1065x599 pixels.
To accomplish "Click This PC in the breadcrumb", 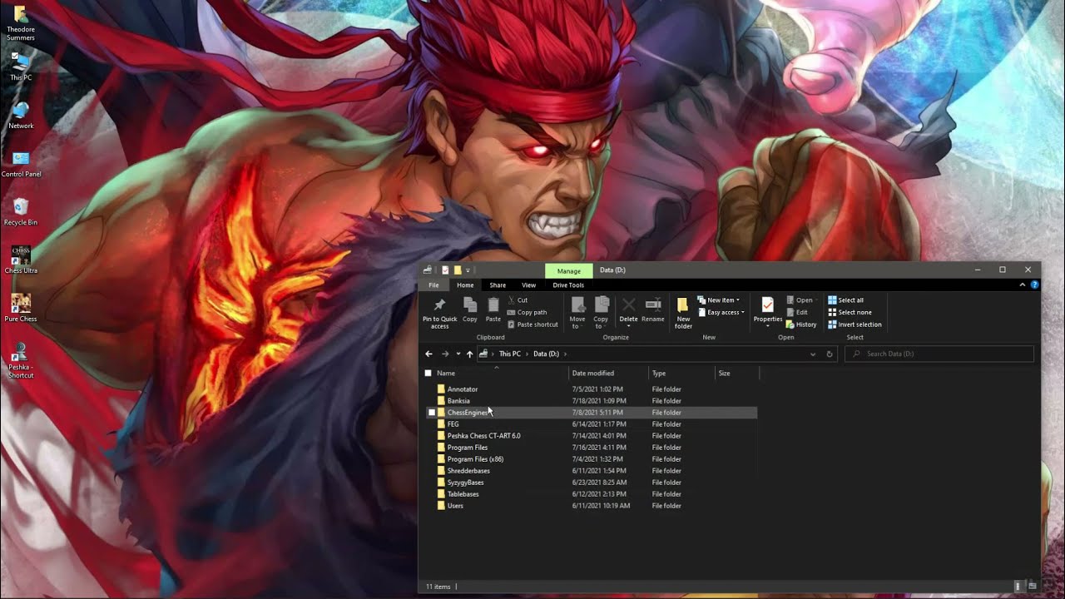I will tap(510, 354).
